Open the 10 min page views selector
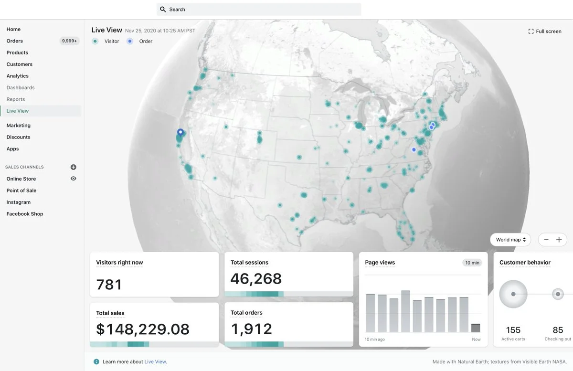The width and height of the screenshot is (573, 371). (x=472, y=263)
